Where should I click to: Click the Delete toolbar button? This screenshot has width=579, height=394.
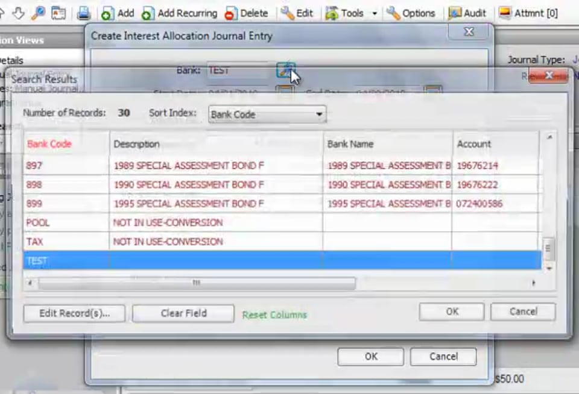246,13
